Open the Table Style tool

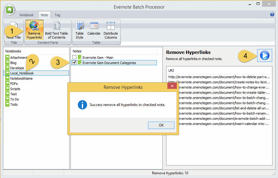[x=79, y=30]
